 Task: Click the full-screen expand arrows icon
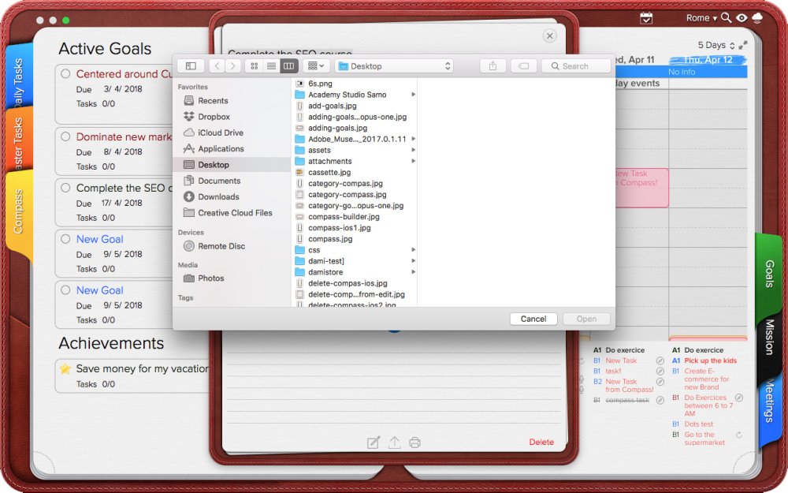[743, 45]
